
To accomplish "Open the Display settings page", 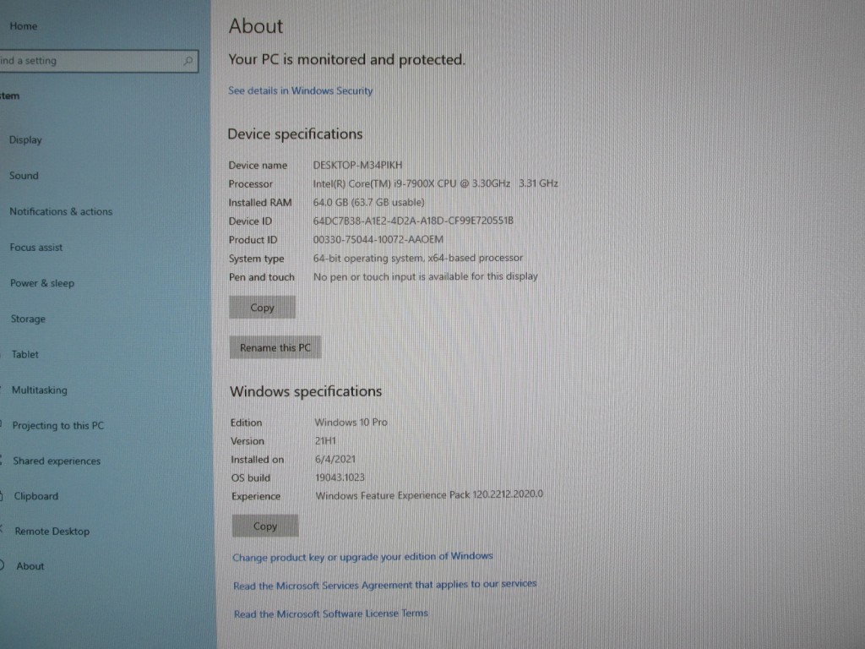I will (25, 139).
